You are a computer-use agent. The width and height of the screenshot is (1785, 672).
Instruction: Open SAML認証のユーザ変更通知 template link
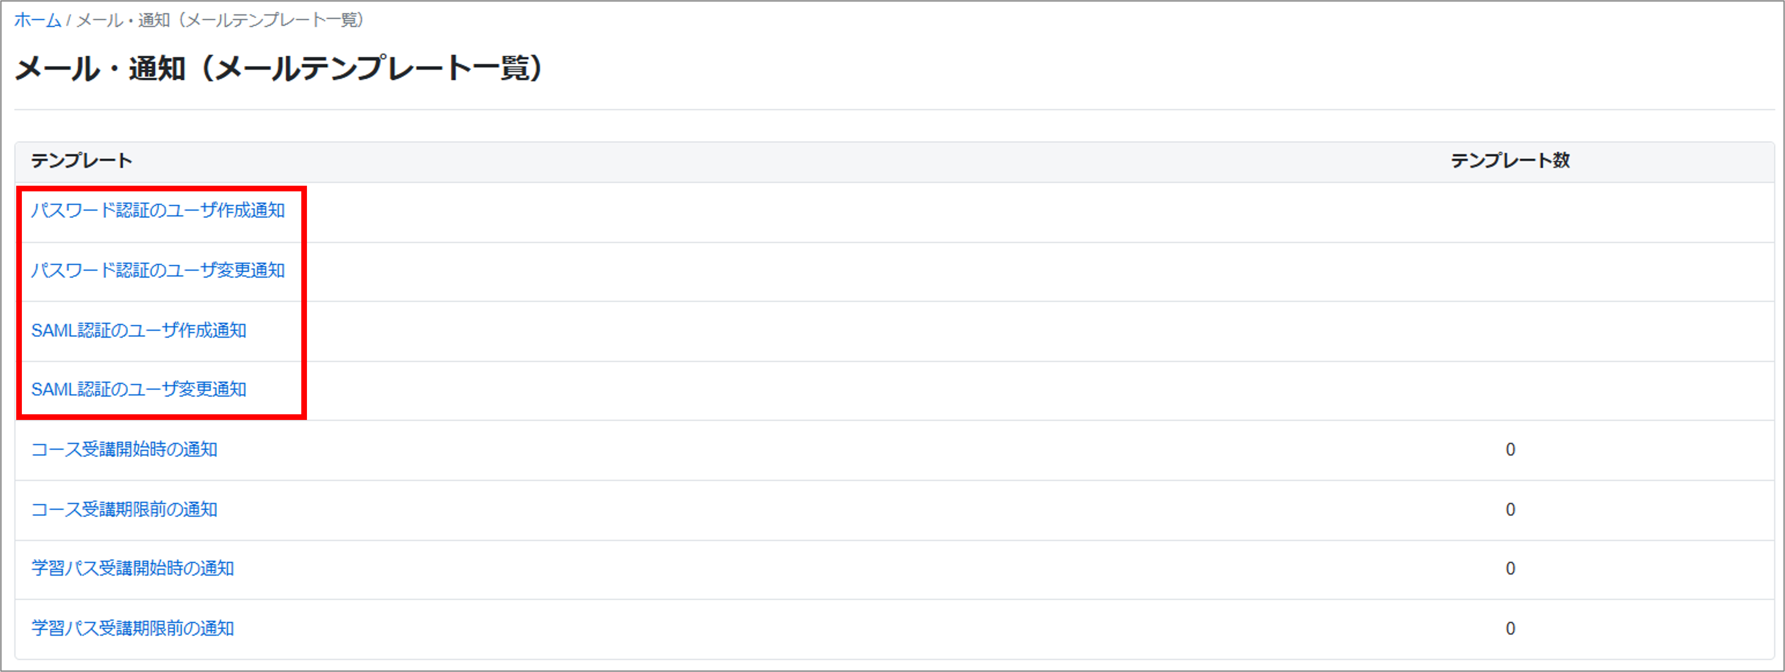click(138, 390)
